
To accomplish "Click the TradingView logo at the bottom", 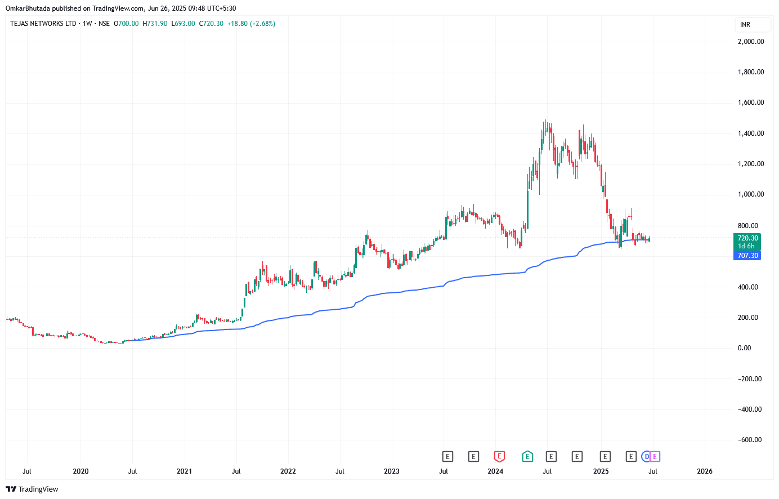I will click(x=32, y=489).
